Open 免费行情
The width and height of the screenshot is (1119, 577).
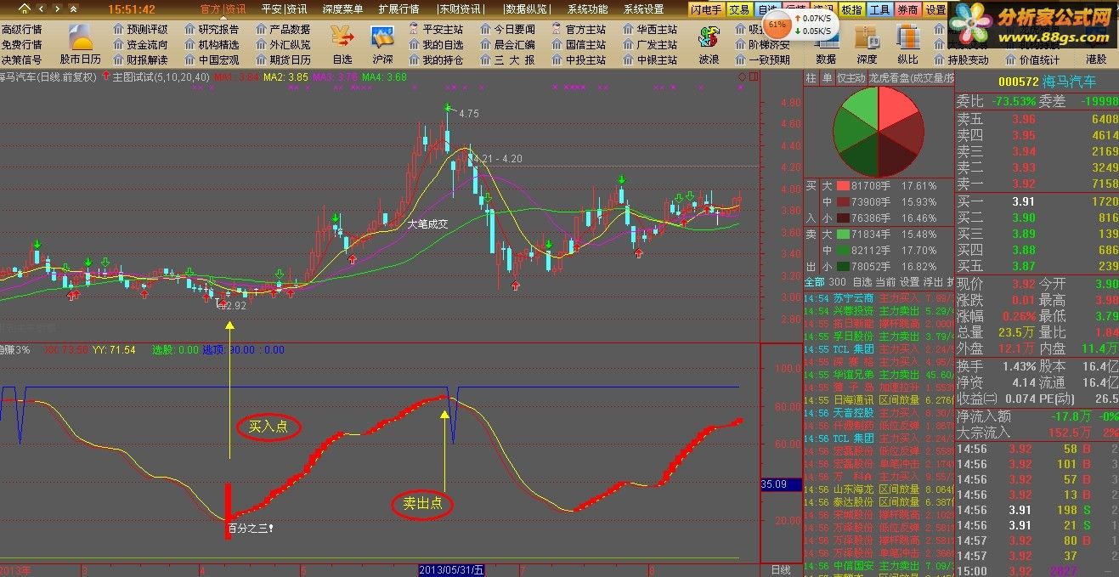(x=22, y=44)
